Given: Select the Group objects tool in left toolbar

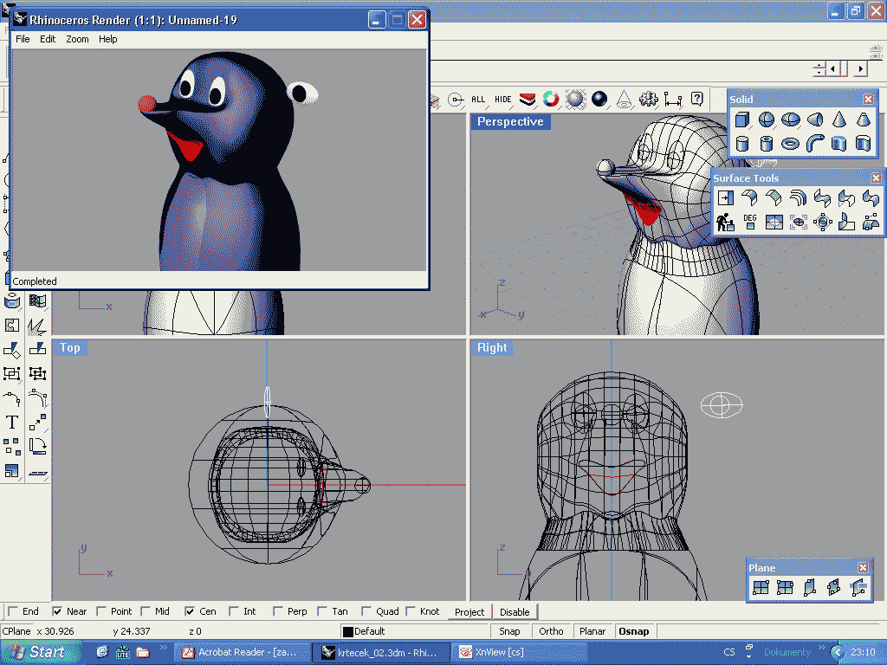Looking at the screenshot, I should tap(12, 374).
